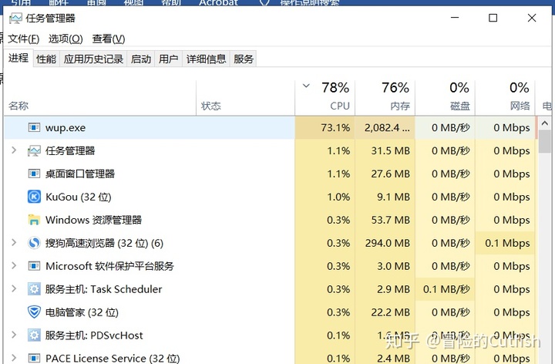This screenshot has height=364, width=555.
Task: Click the 任务管理器 process row icon
Action: point(34,150)
